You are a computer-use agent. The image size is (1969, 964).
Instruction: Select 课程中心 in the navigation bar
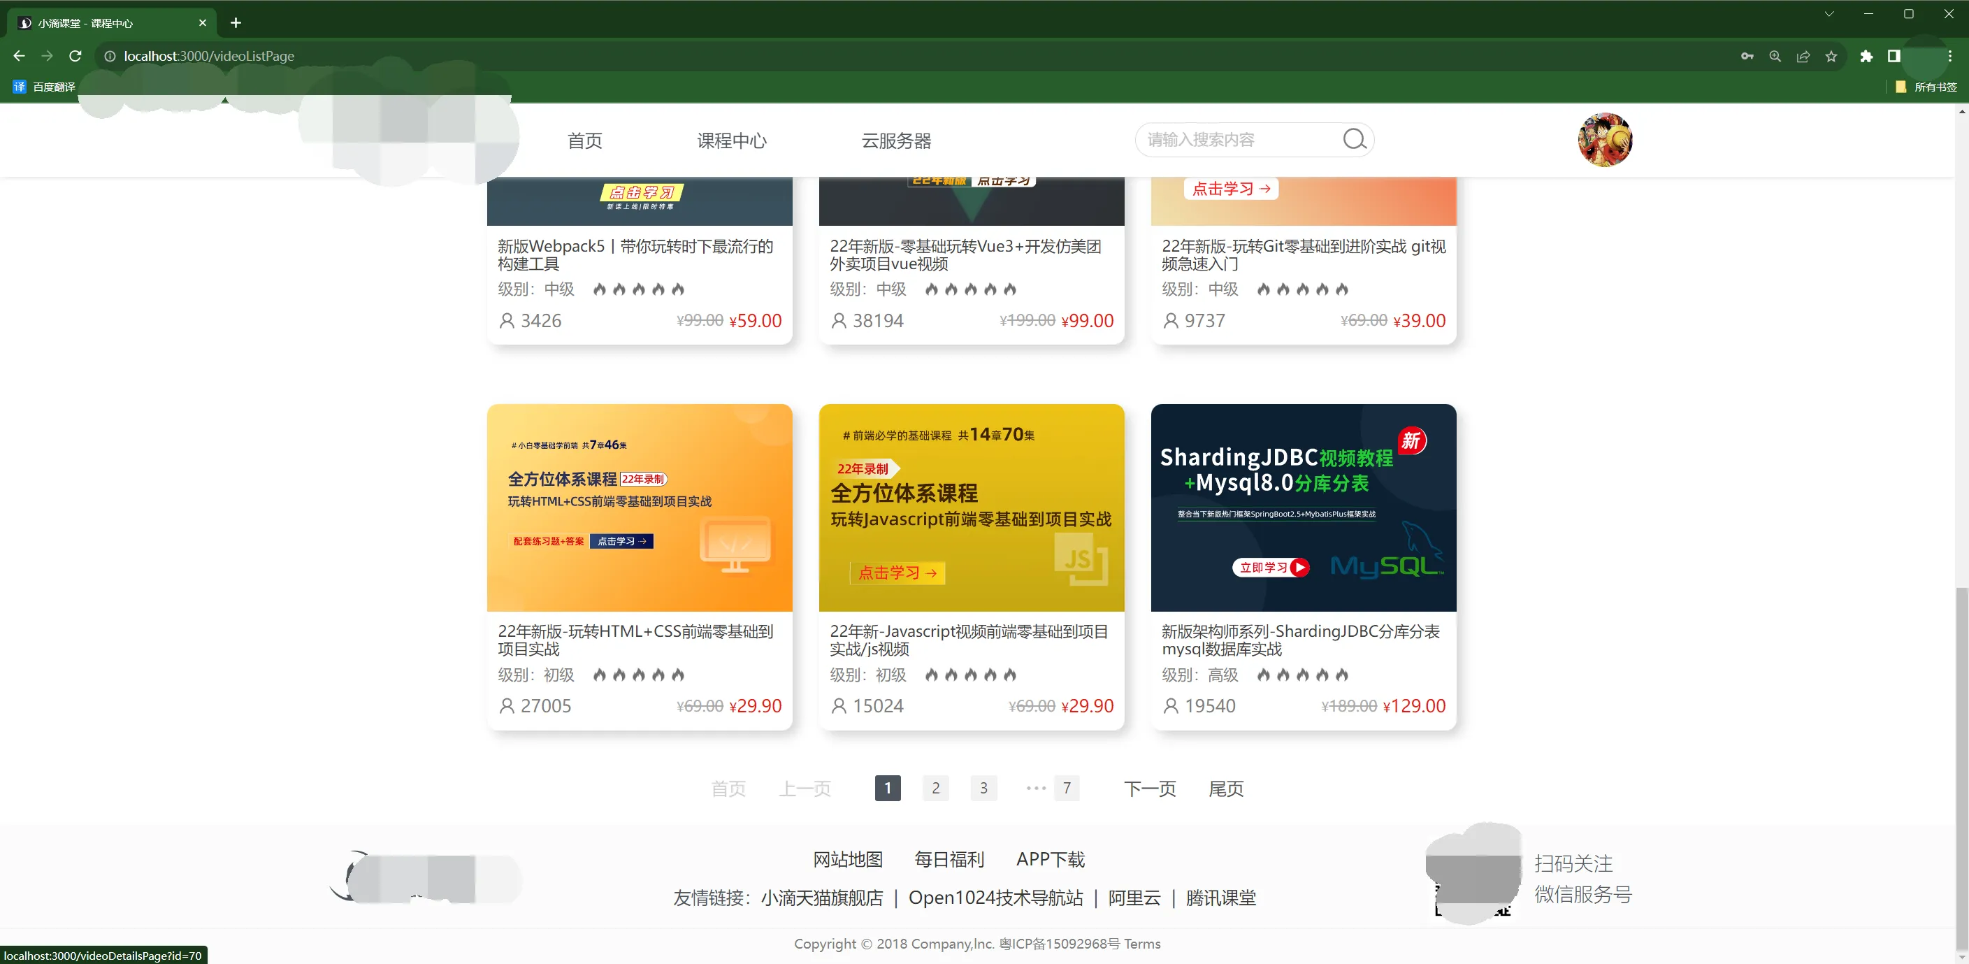pos(732,141)
